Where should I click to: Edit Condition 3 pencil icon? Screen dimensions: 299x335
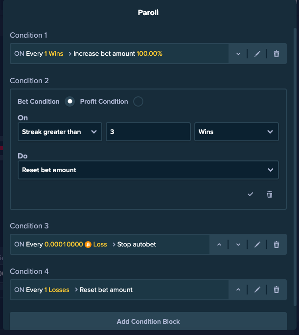257,245
